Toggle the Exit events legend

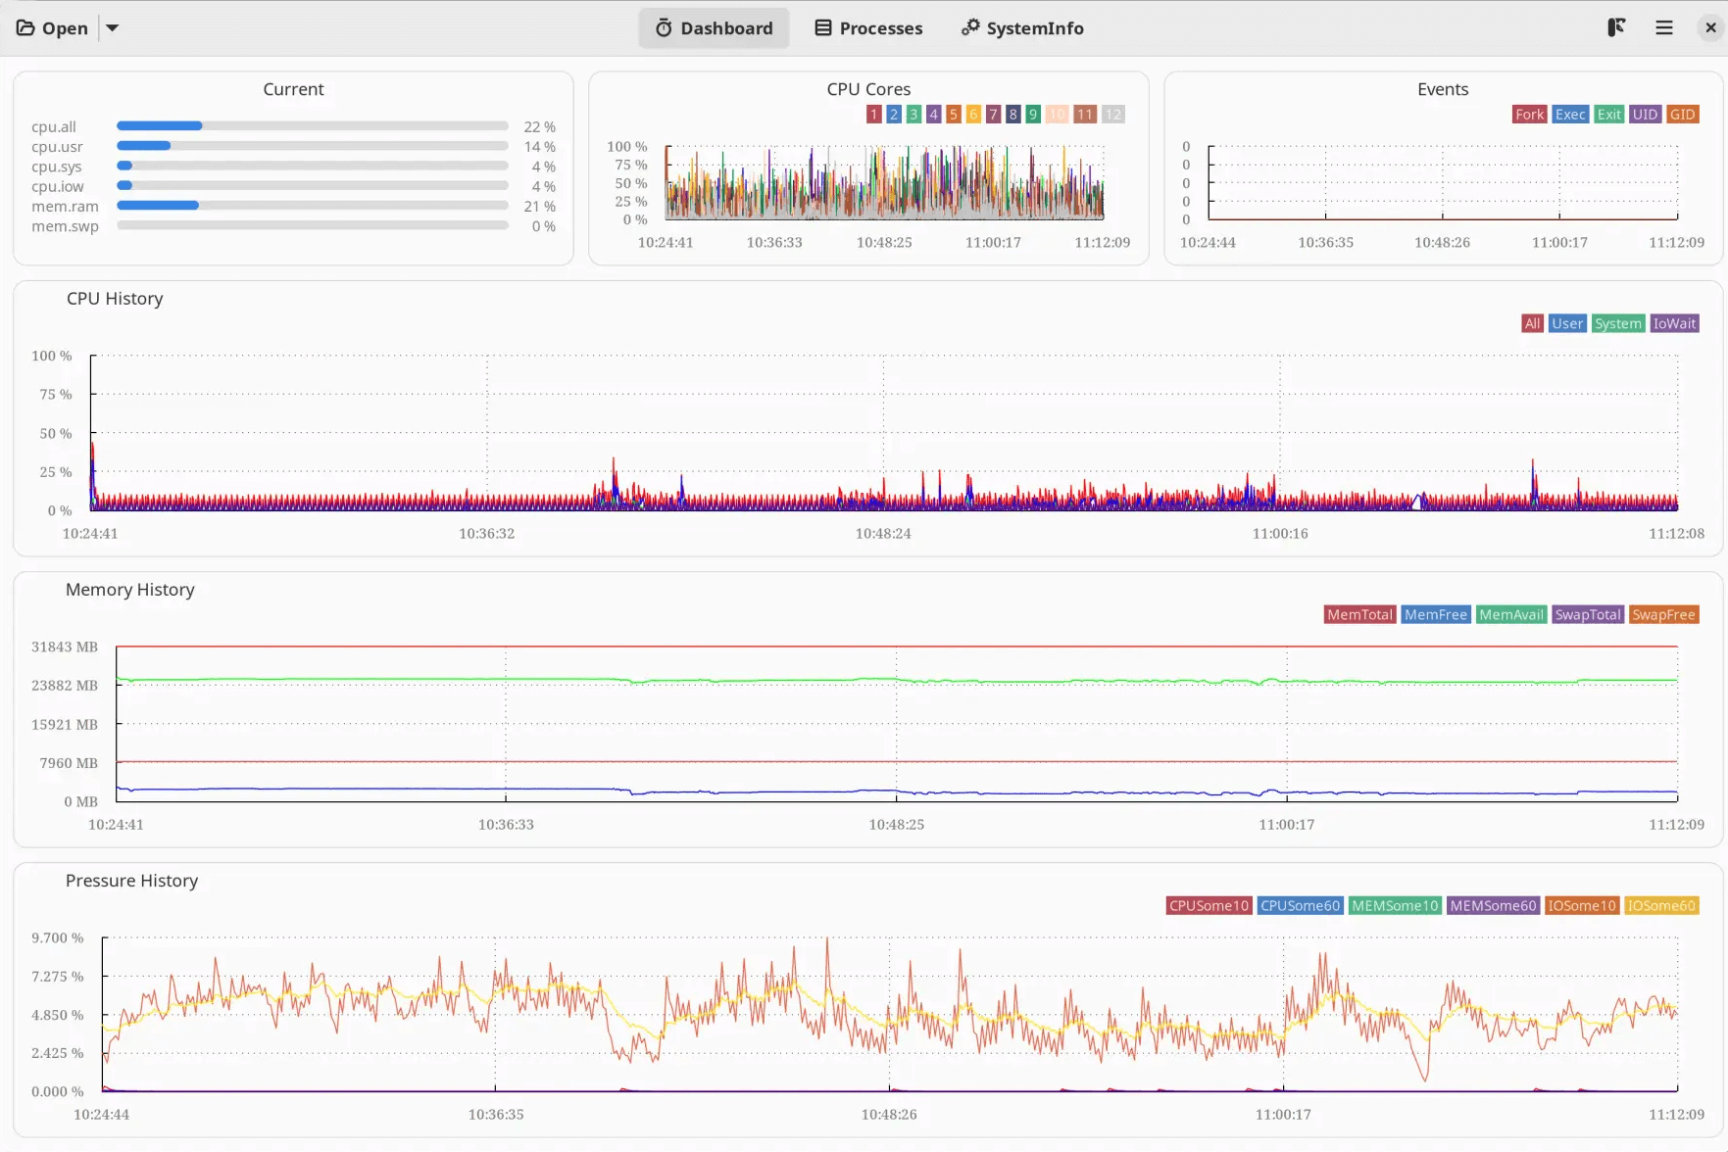pos(1609,115)
